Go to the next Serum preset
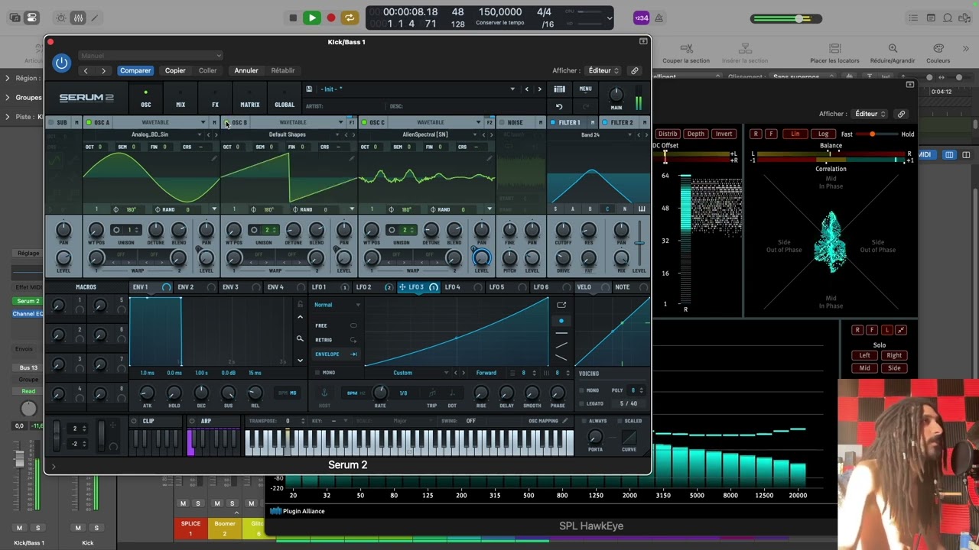 pos(539,89)
